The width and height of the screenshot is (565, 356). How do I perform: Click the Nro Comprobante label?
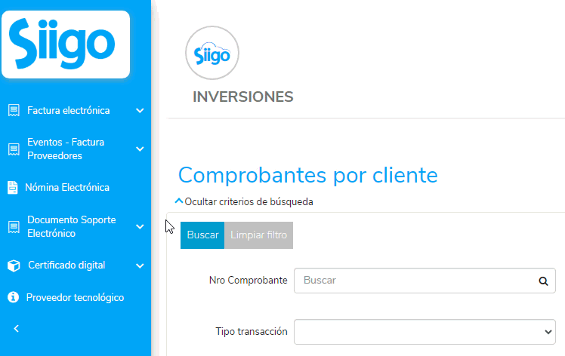[x=249, y=281]
